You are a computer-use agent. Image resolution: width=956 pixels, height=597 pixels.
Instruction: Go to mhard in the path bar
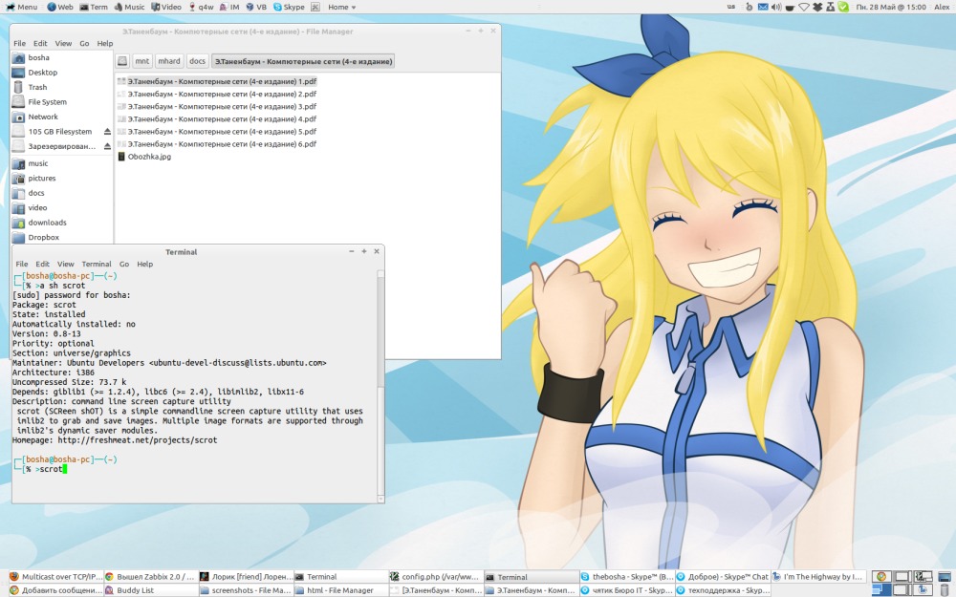pos(169,61)
